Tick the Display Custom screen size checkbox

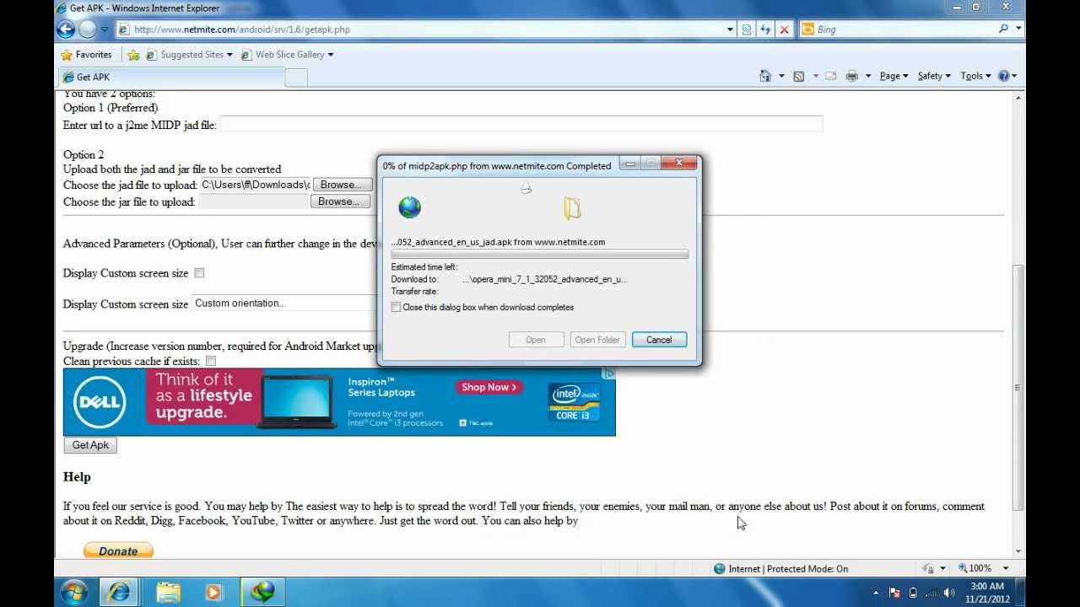pos(199,273)
